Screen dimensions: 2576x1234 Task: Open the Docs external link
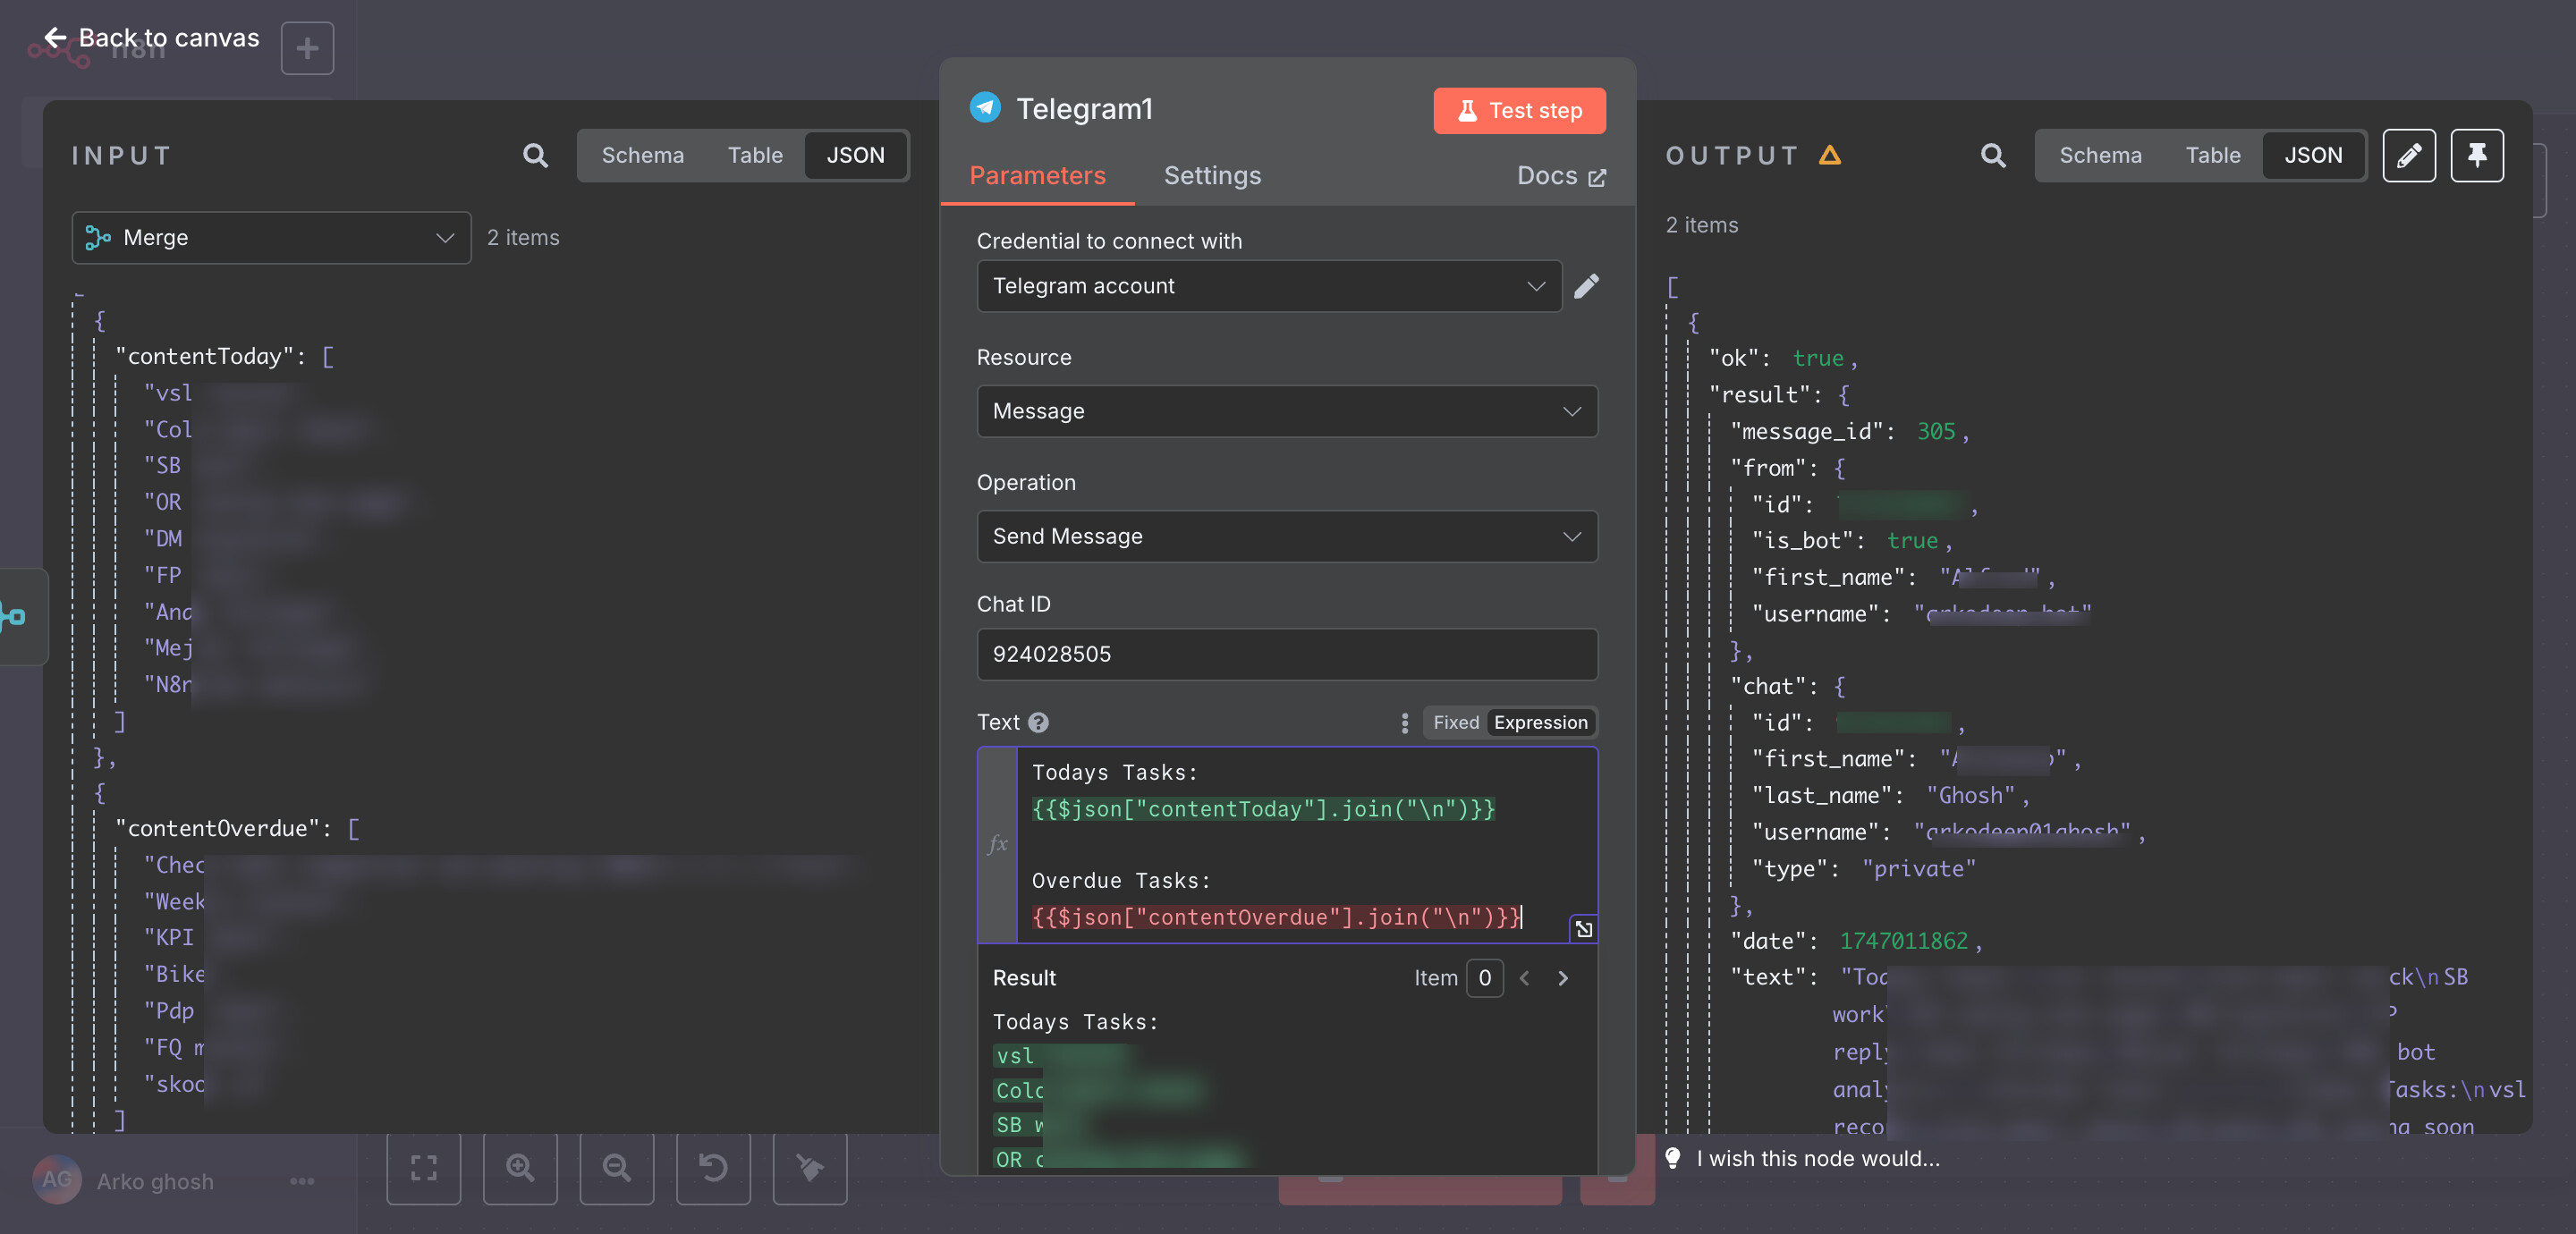[1561, 175]
